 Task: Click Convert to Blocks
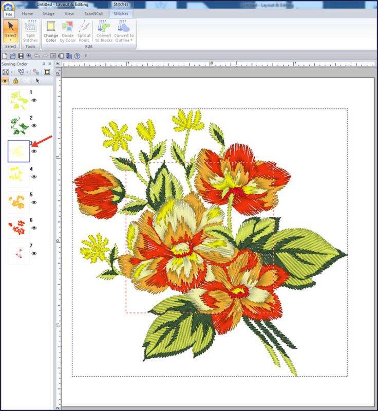(104, 31)
